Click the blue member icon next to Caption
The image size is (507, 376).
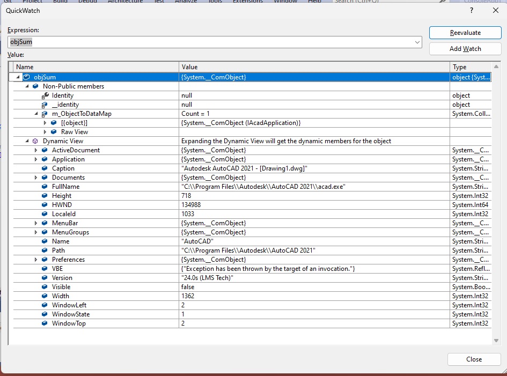pos(43,168)
